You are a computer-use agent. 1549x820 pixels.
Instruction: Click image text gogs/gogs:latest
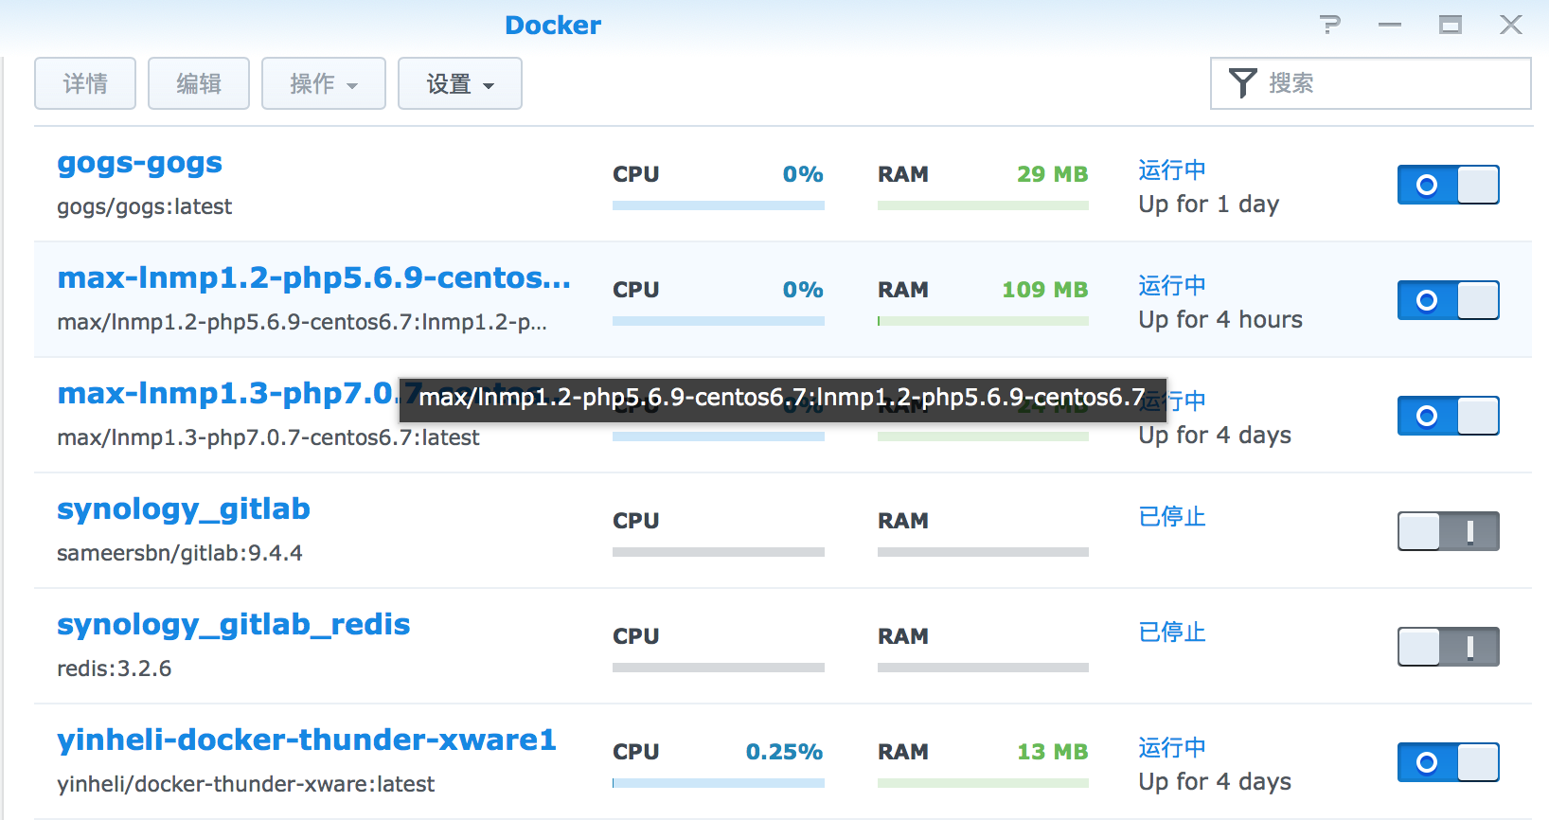click(x=145, y=206)
